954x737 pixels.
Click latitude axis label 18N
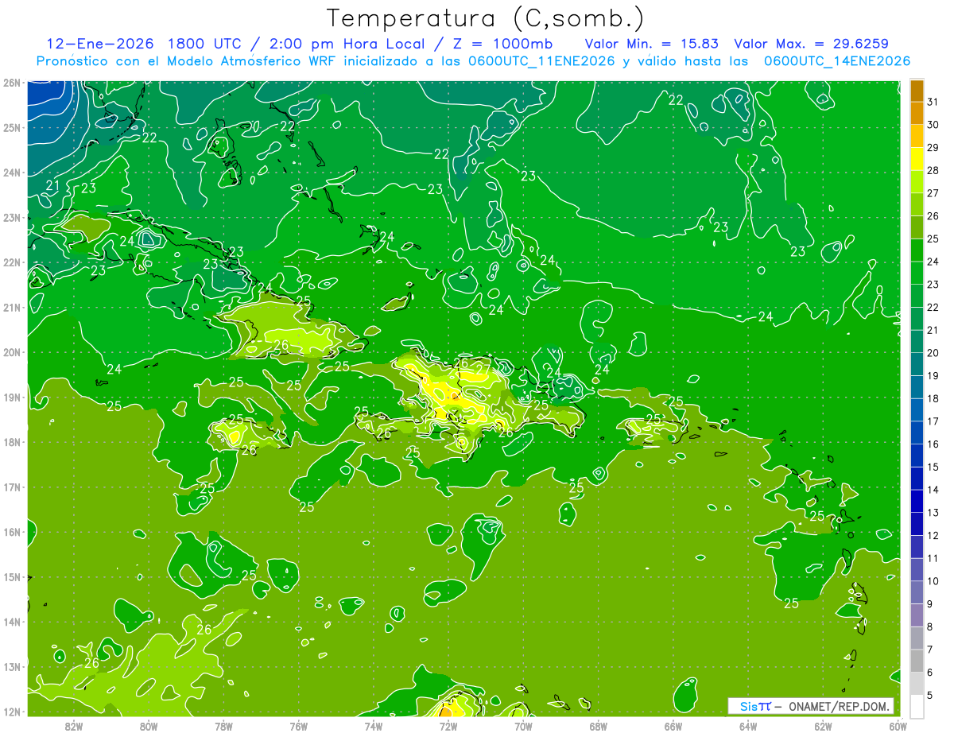tap(11, 442)
